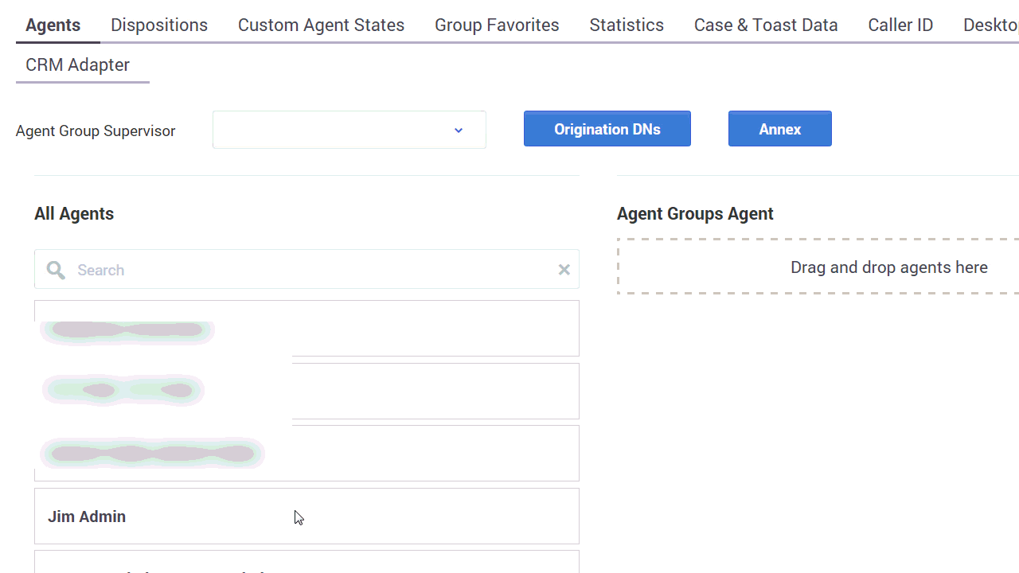
Task: Focus the All Agents search field
Action: click(310, 270)
